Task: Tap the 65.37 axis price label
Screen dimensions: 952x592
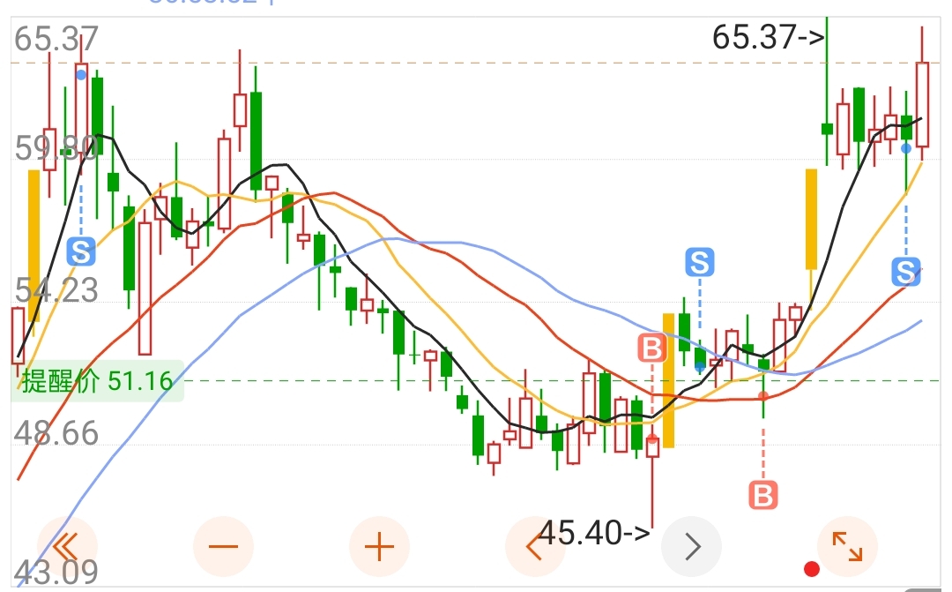Action: pyautogui.click(x=56, y=39)
